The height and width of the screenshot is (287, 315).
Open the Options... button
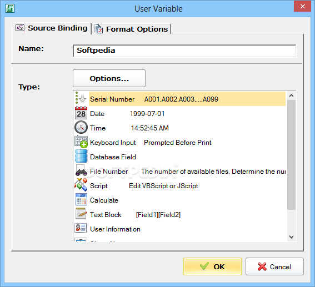(x=109, y=78)
